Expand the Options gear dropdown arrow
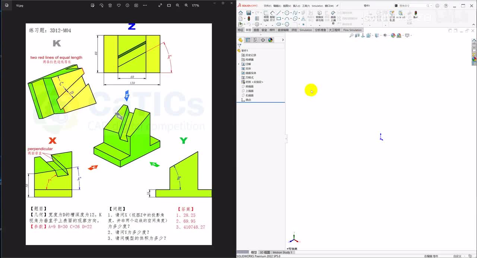This screenshot has height=258, width=477. tap(261, 24)
